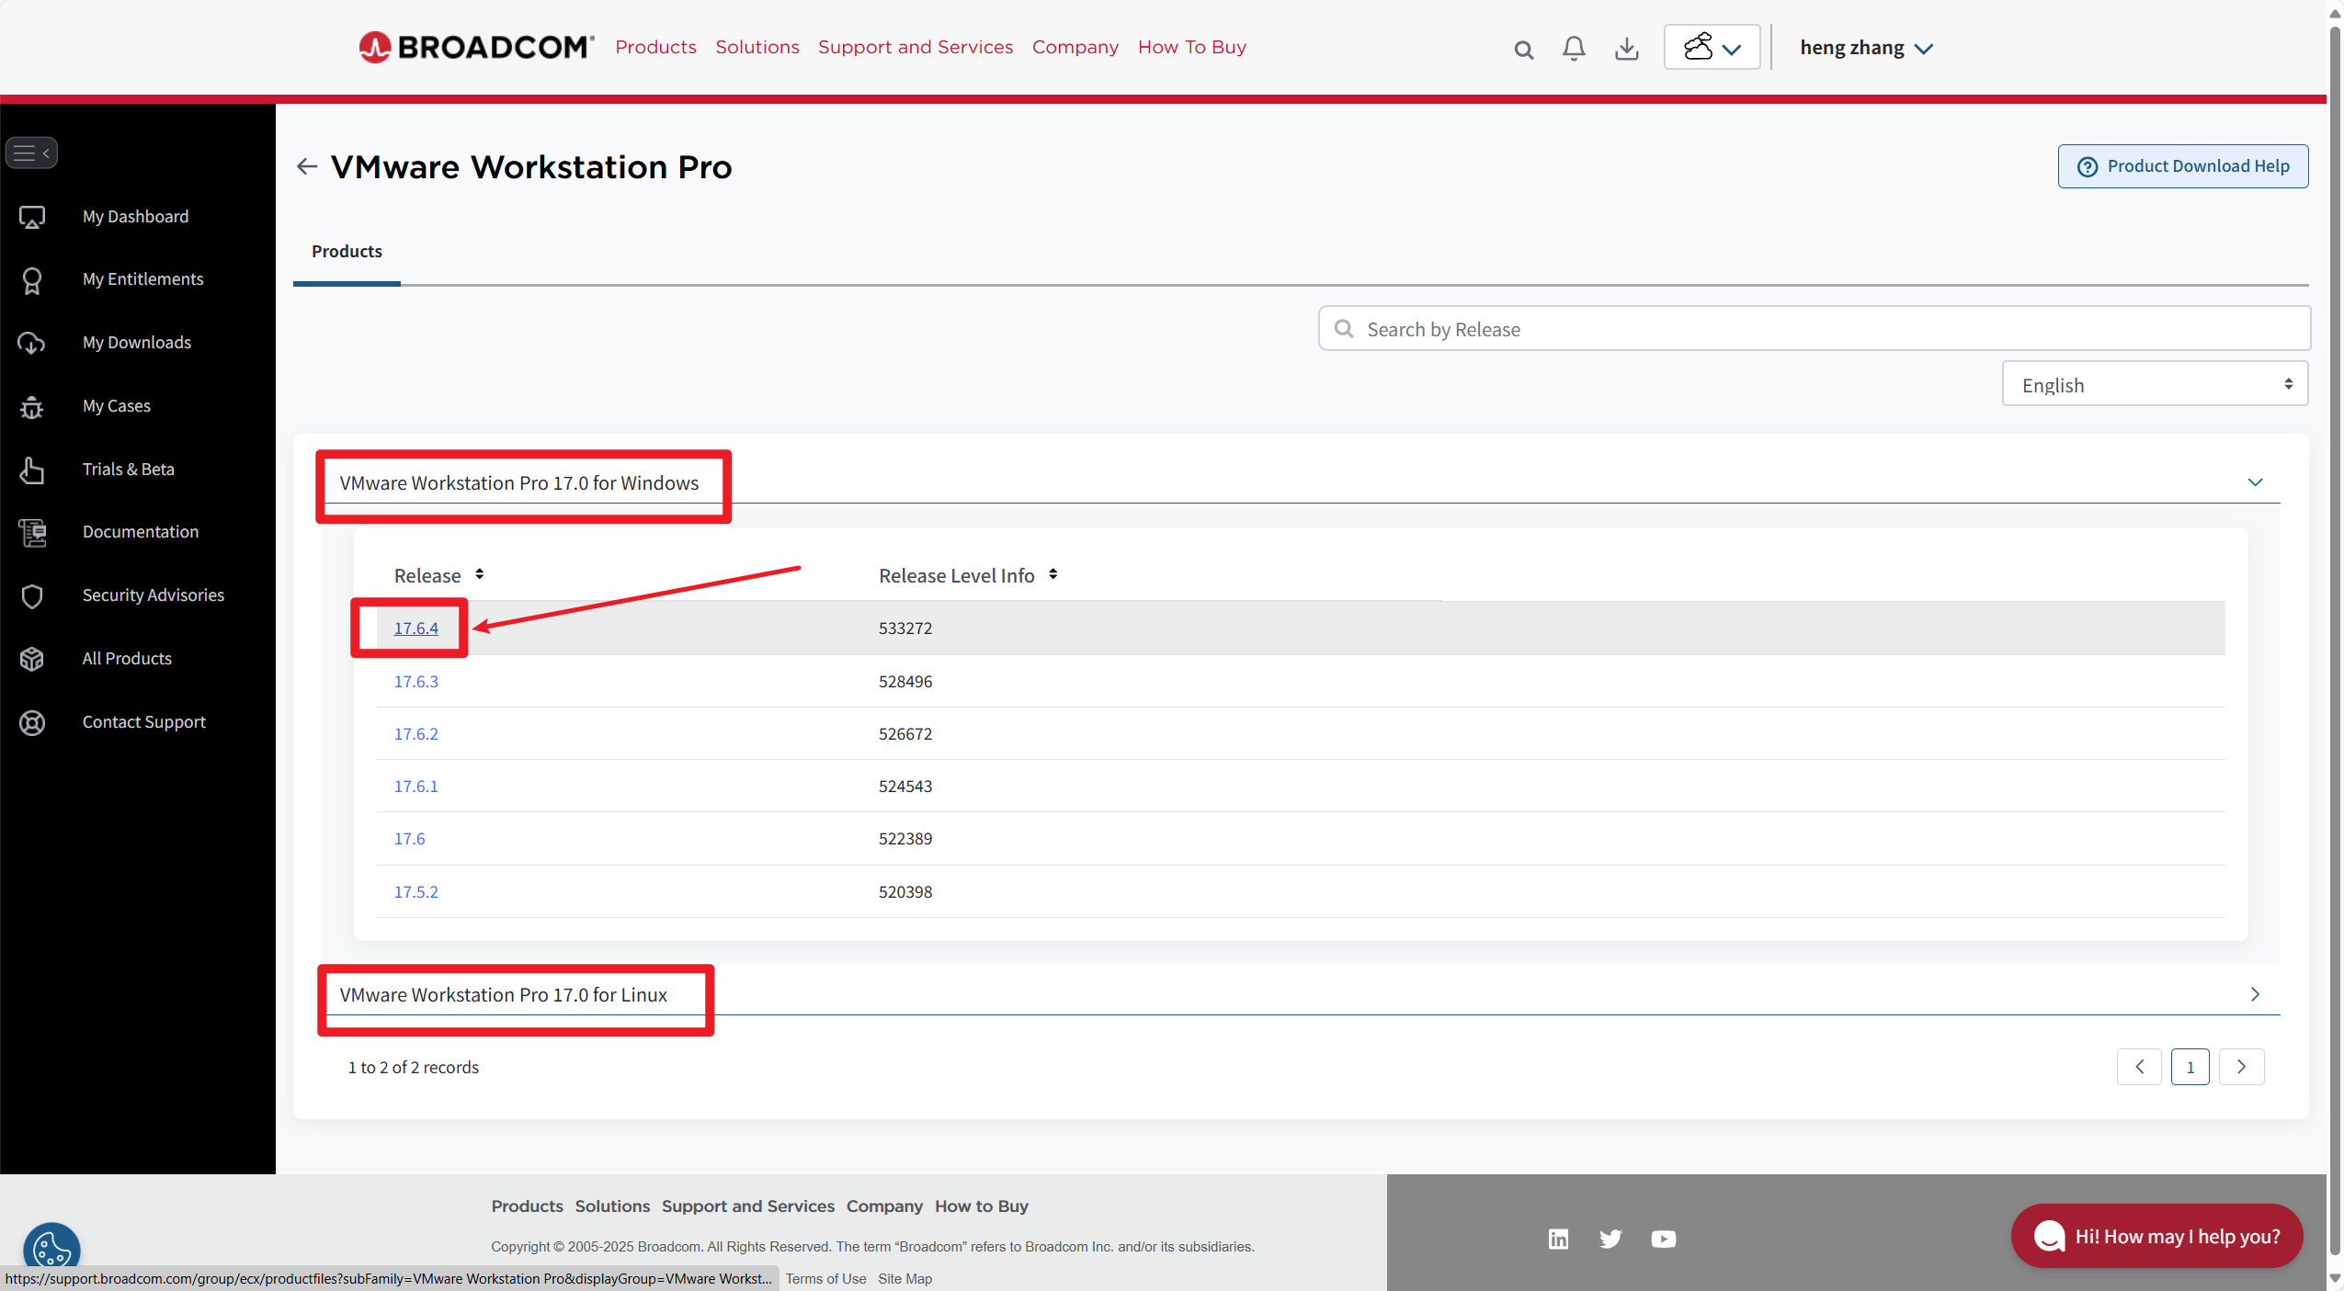Image resolution: width=2344 pixels, height=1291 pixels.
Task: Open header Support and Services menu
Action: 916,47
